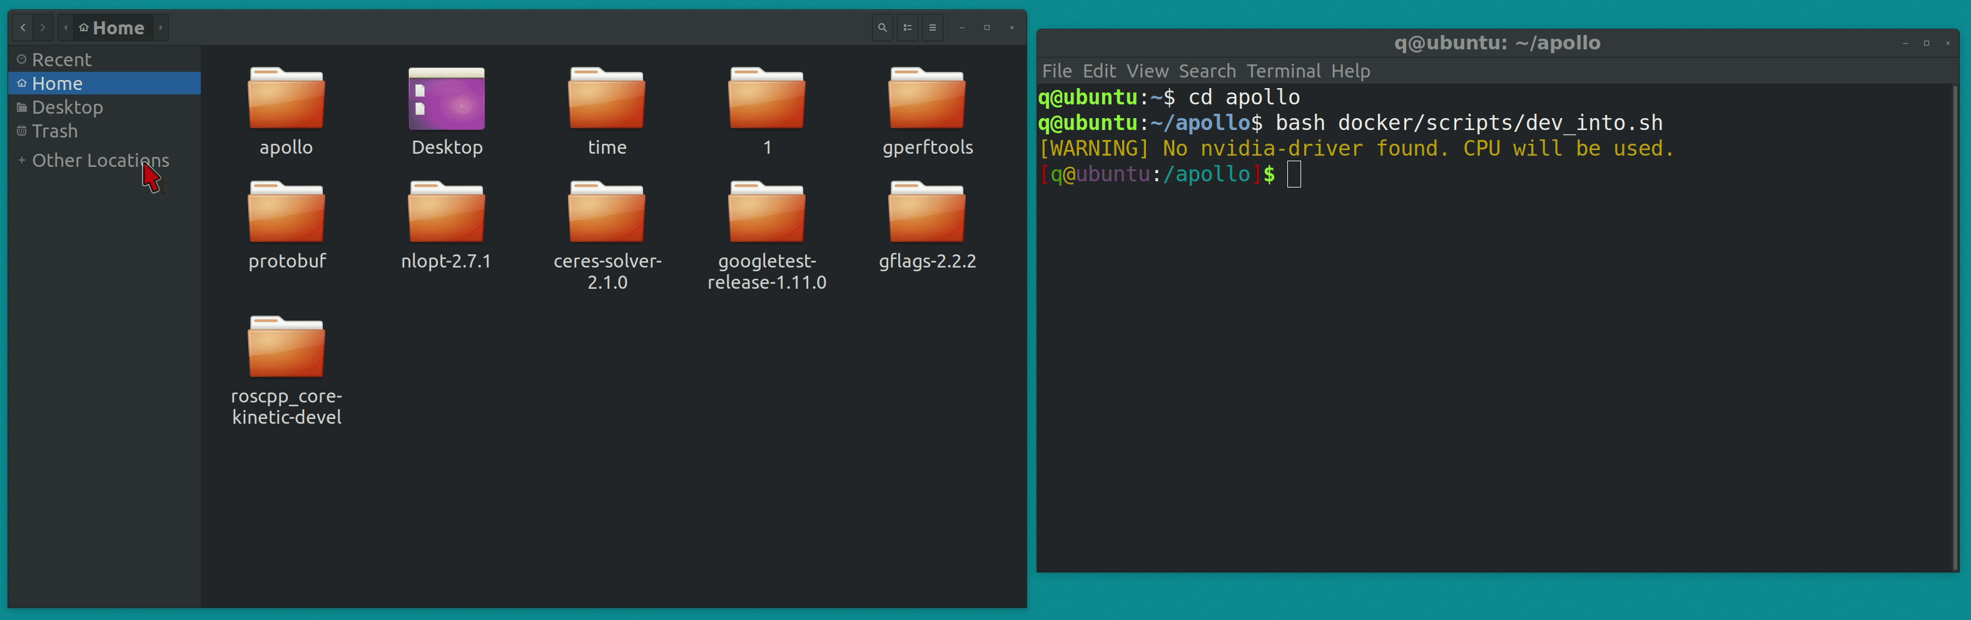The image size is (1971, 620).
Task: Close the terminal window
Action: coord(1947,44)
